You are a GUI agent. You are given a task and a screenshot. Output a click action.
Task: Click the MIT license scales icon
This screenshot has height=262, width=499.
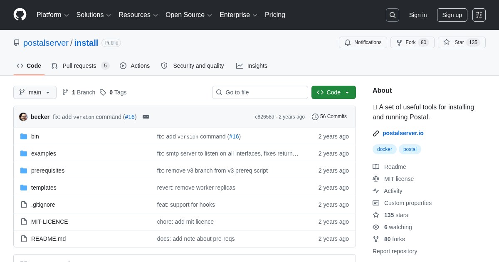pyautogui.click(x=376, y=179)
